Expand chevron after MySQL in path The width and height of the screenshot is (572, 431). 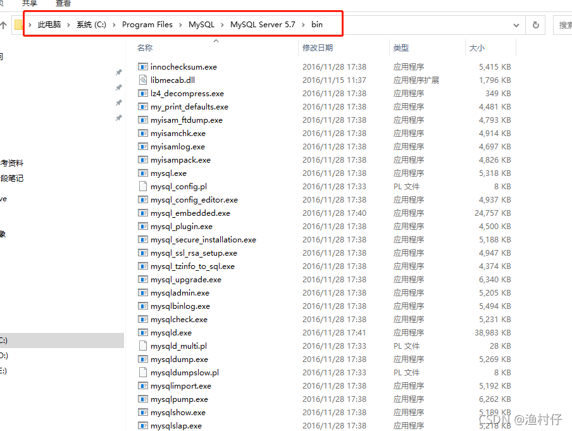point(222,25)
